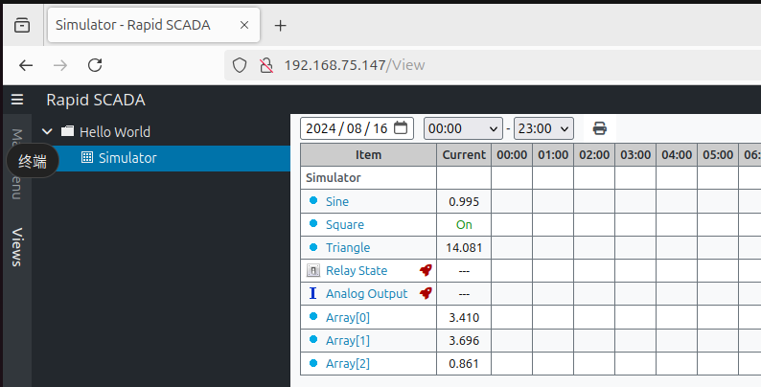Click the blue dot icon beside Array[1]
This screenshot has width=761, height=387.
pyautogui.click(x=313, y=339)
